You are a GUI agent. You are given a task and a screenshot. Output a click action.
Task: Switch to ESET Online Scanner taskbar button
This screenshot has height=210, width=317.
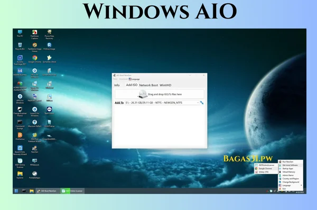click(x=72, y=191)
